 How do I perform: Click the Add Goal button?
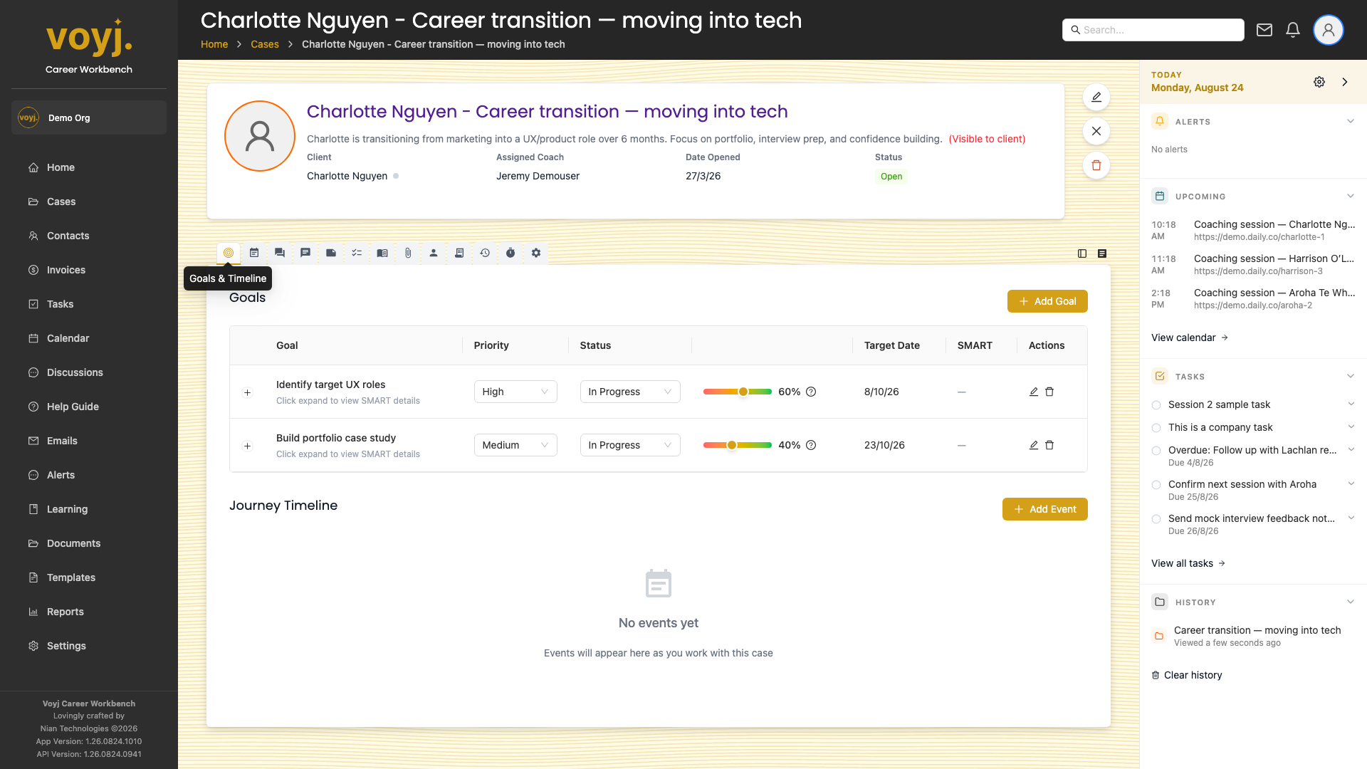coord(1047,301)
